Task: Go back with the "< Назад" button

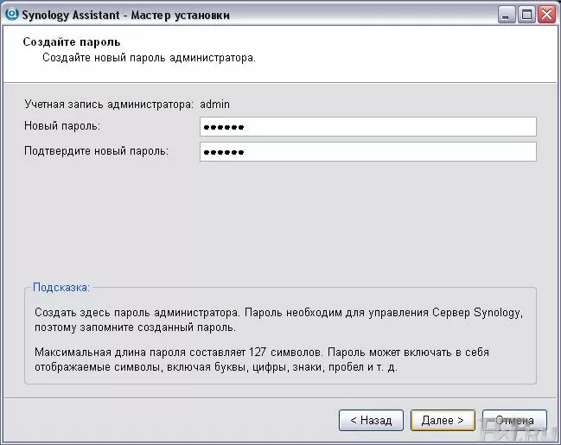Action: click(x=371, y=420)
